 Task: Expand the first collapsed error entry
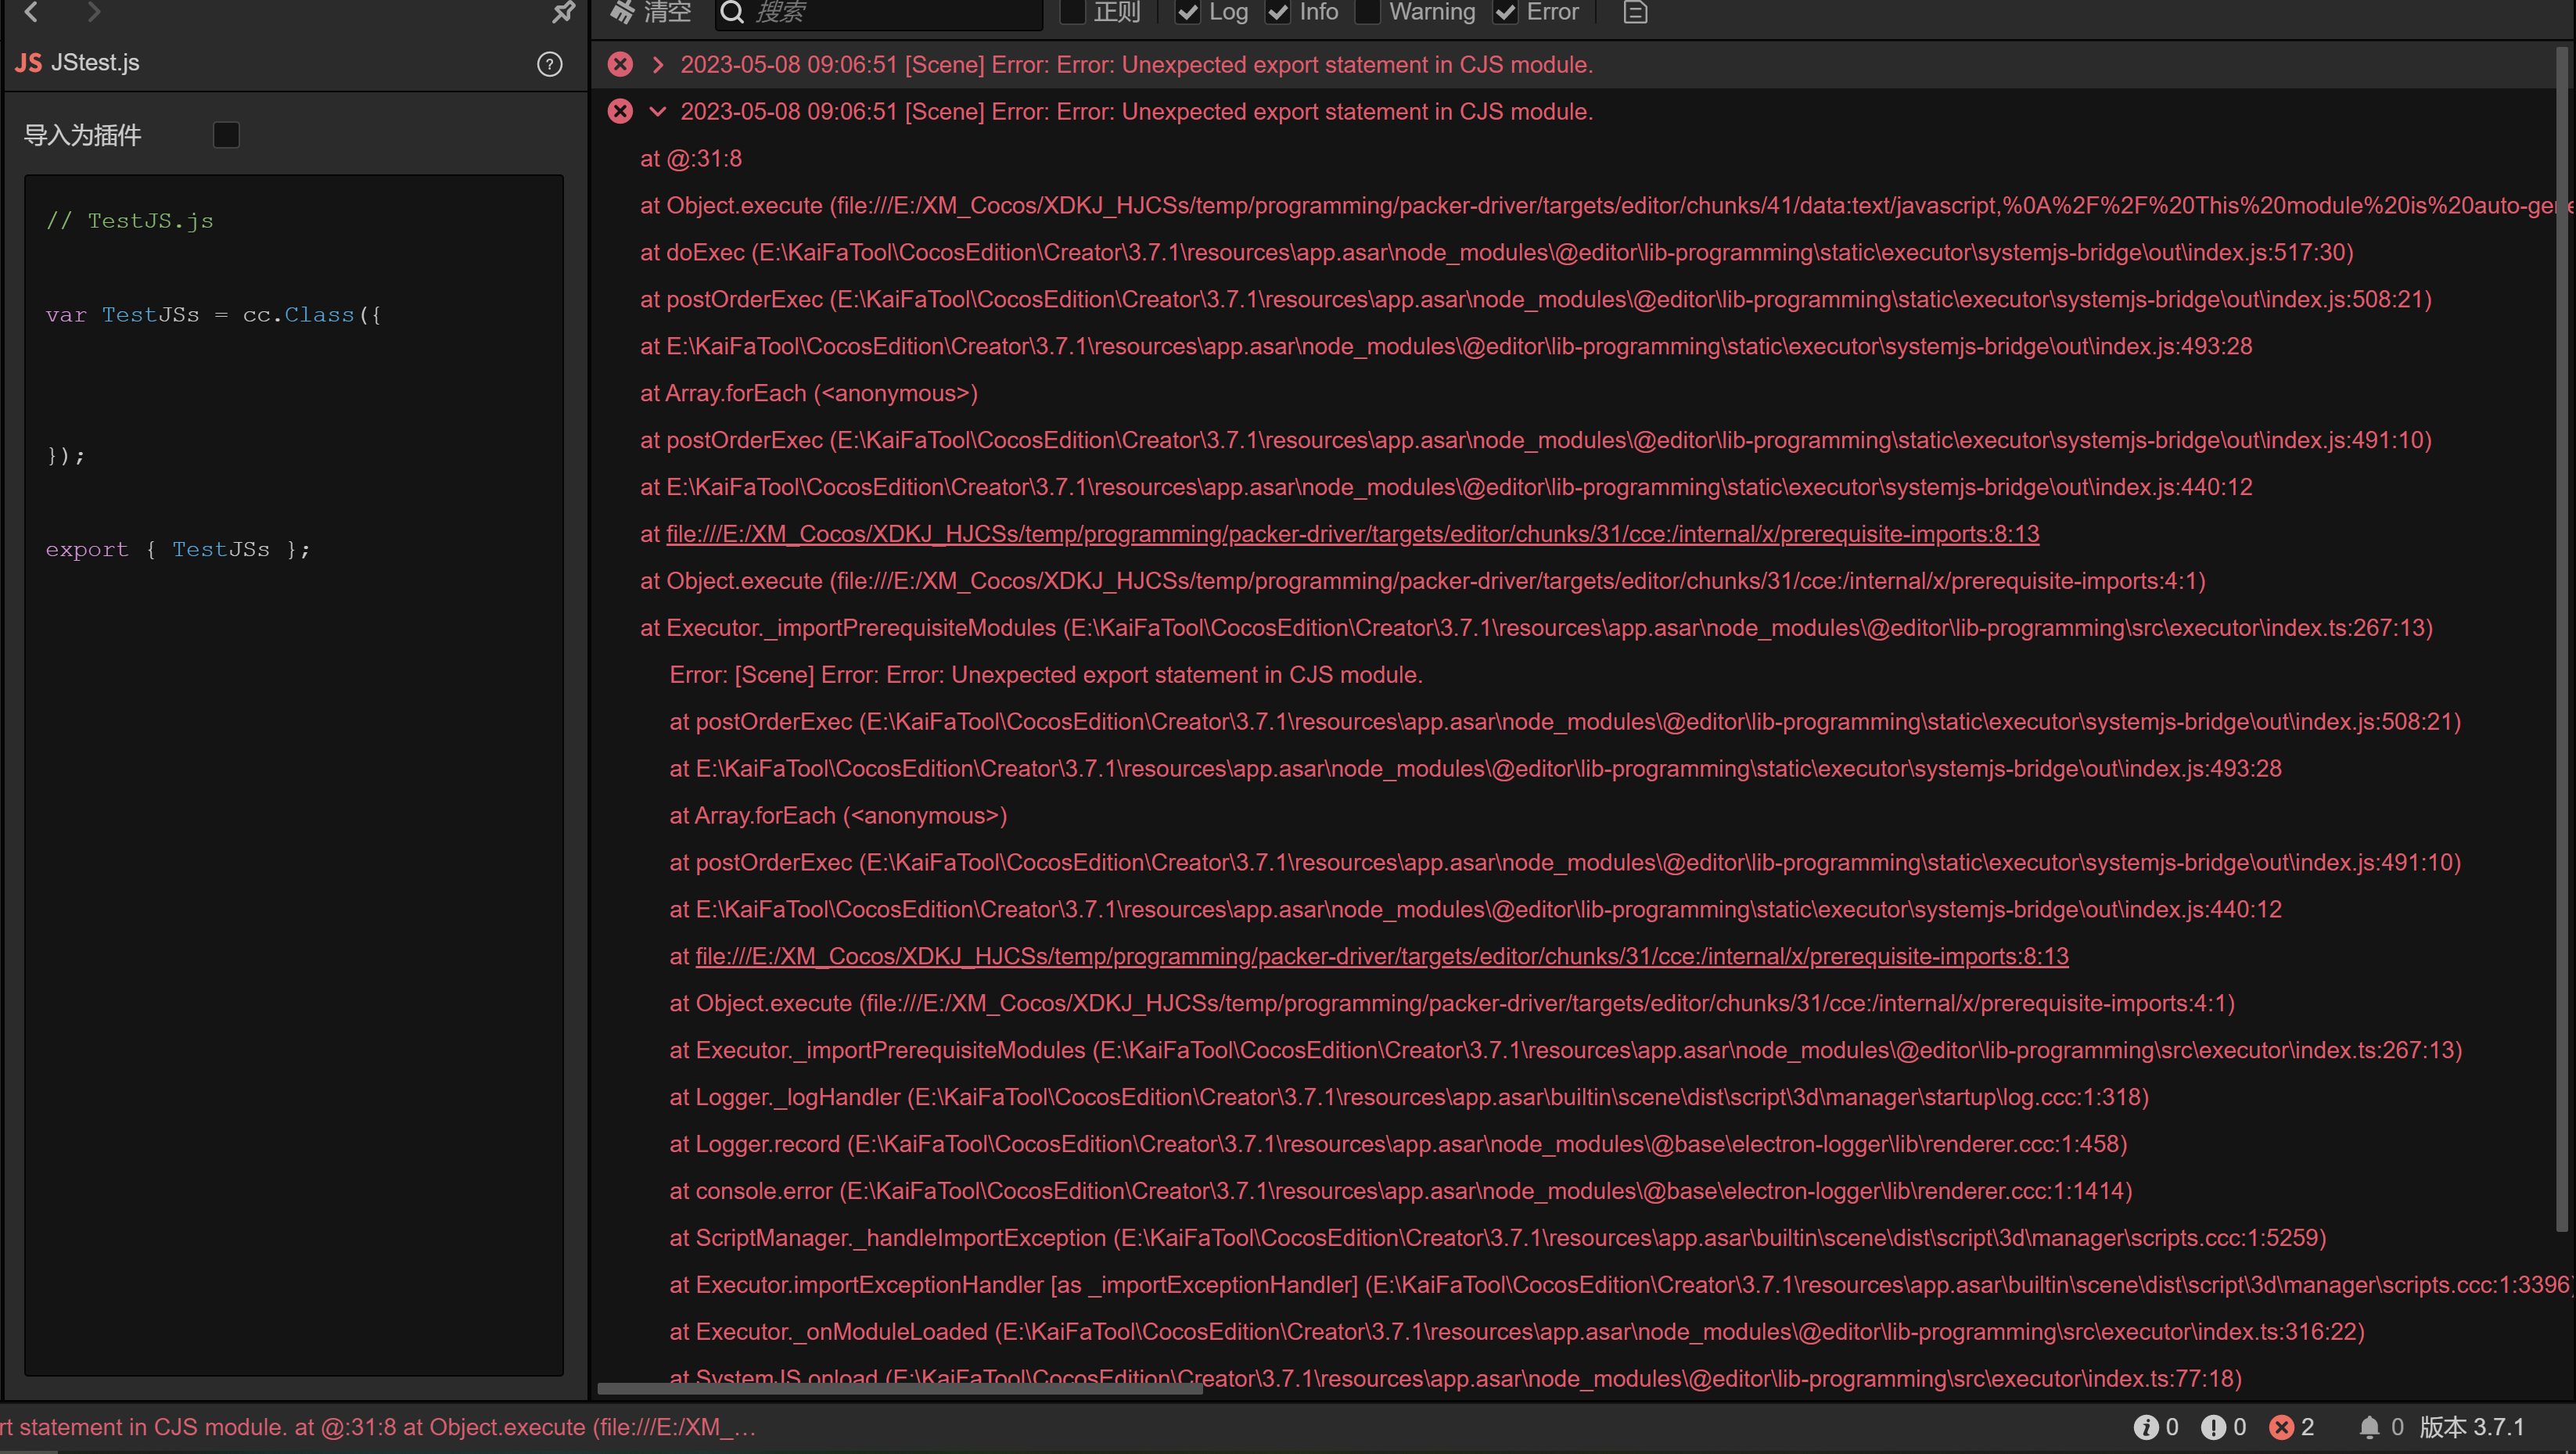[x=657, y=65]
